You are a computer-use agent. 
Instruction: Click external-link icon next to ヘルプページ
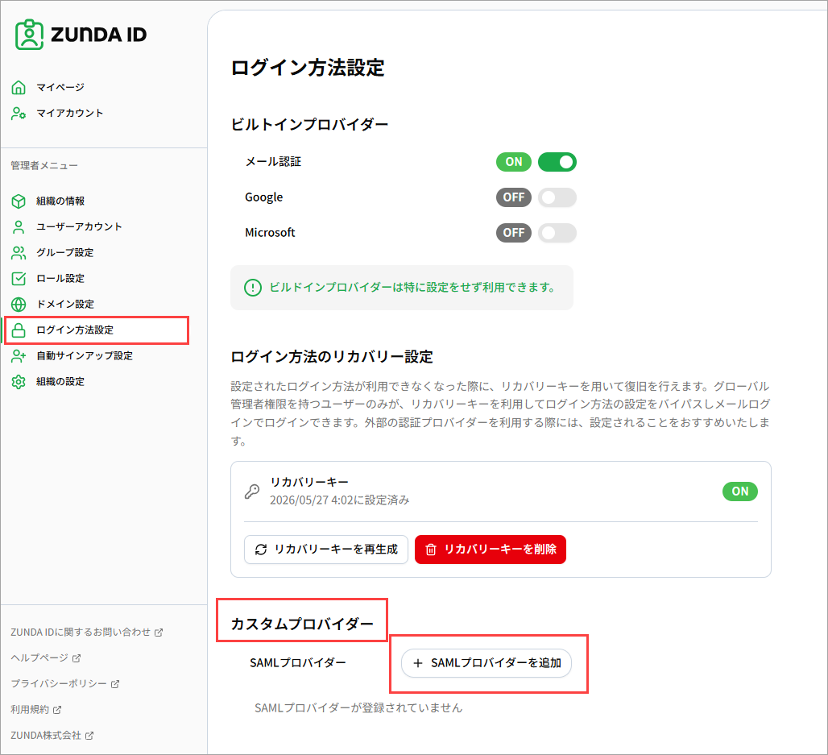tap(77, 658)
